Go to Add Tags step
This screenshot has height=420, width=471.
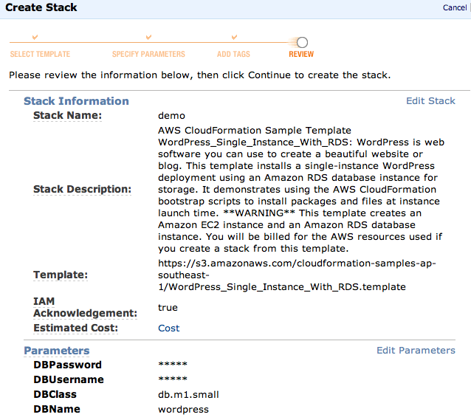point(233,54)
